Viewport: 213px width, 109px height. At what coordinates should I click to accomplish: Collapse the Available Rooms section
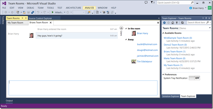tap(163, 33)
